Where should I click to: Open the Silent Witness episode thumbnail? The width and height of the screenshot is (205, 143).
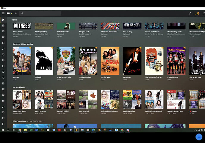tap(22, 26)
